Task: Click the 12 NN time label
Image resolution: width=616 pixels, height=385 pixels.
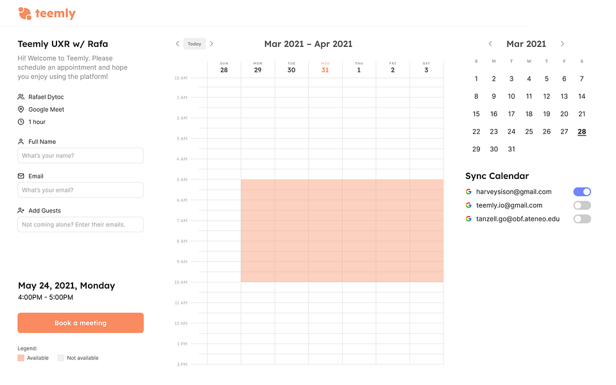Action: (181, 323)
